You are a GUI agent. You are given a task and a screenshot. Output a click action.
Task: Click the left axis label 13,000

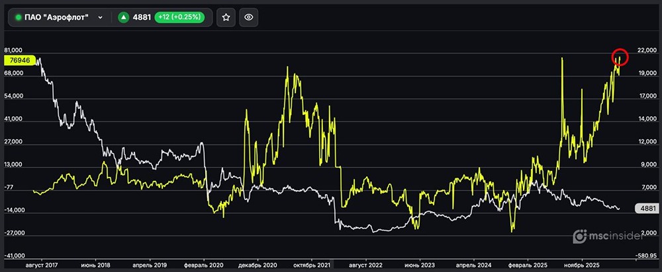13,164
